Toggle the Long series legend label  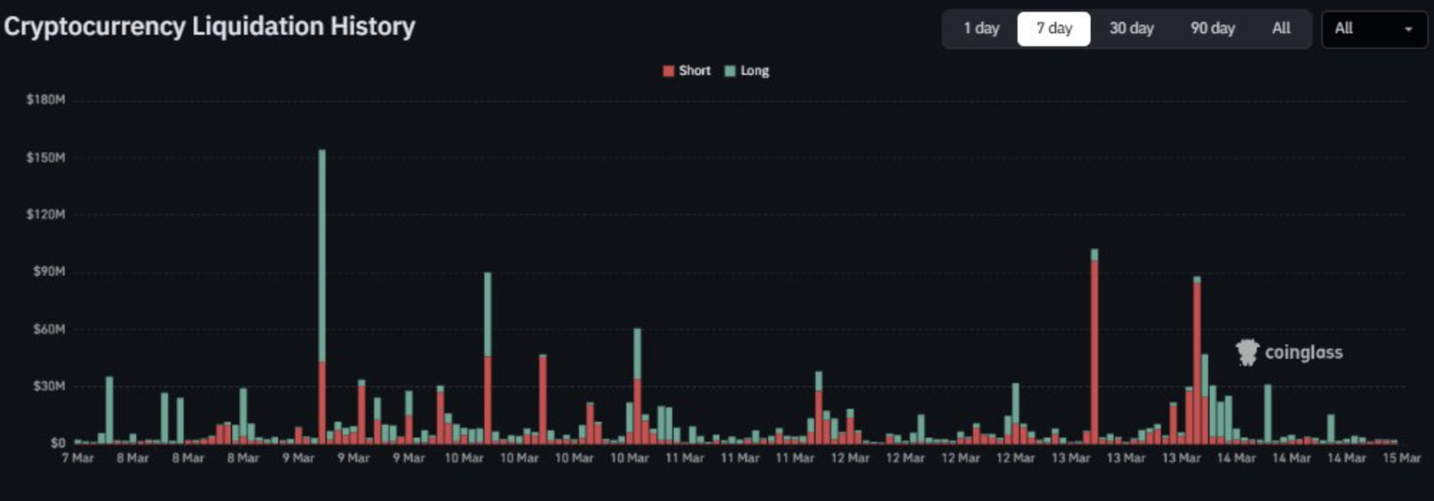tap(755, 71)
